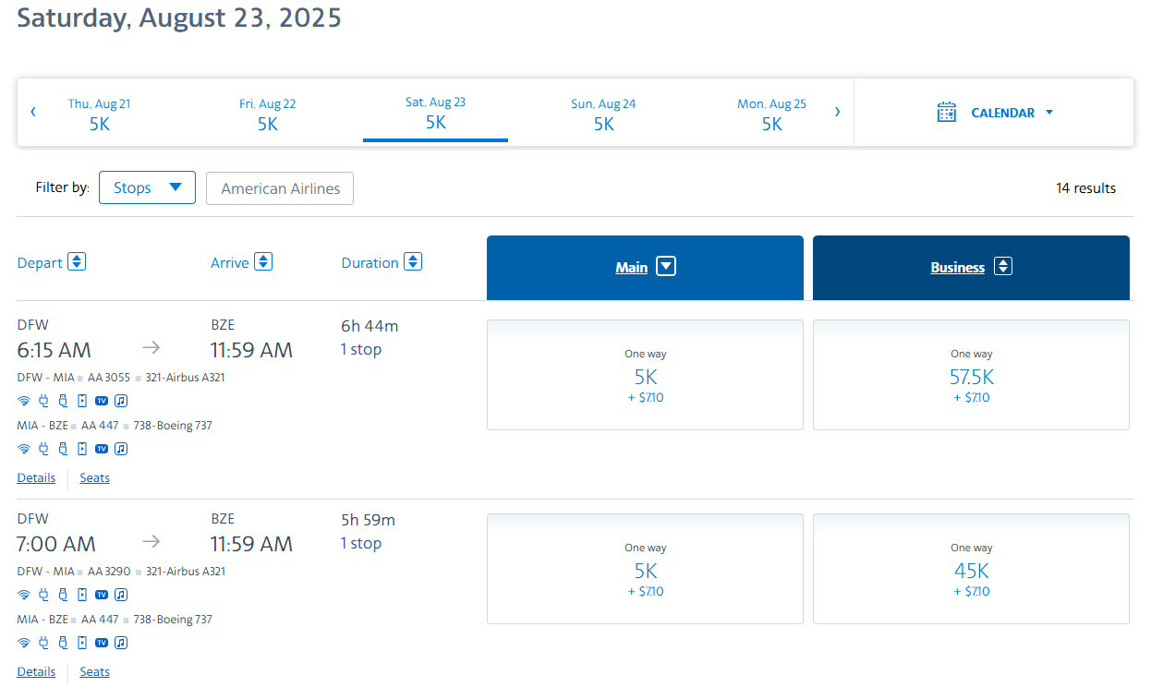The height and width of the screenshot is (687, 1151).
Task: Click the calendar icon next to CALENDAR
Action: pyautogui.click(x=946, y=112)
